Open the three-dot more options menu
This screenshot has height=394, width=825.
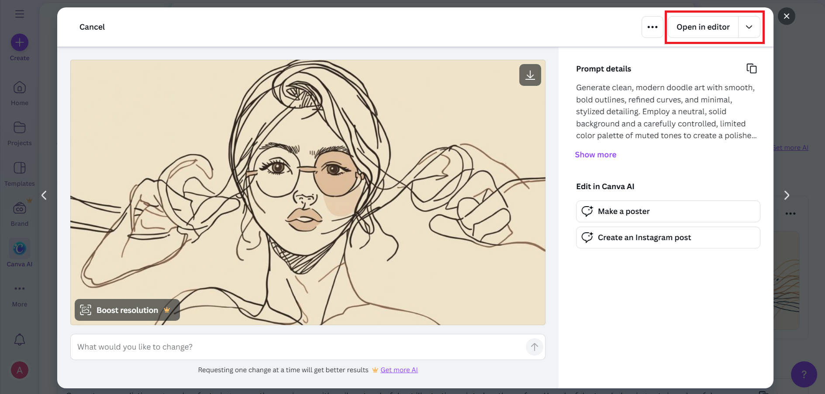pyautogui.click(x=652, y=27)
